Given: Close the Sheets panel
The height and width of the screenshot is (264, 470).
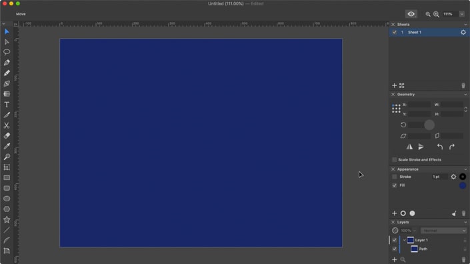Looking at the screenshot, I should (x=393, y=25).
